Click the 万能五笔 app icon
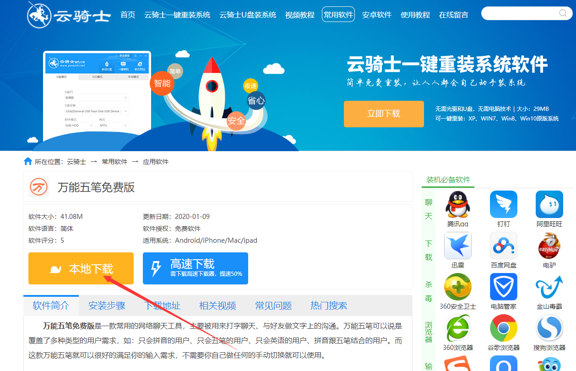Screen dimensions: 576x371 click(x=39, y=187)
